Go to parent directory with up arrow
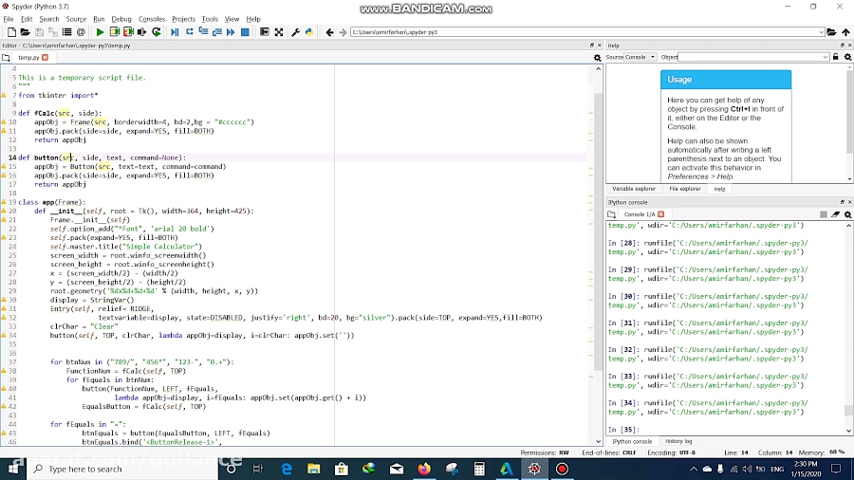This screenshot has width=854, height=480. tap(846, 32)
